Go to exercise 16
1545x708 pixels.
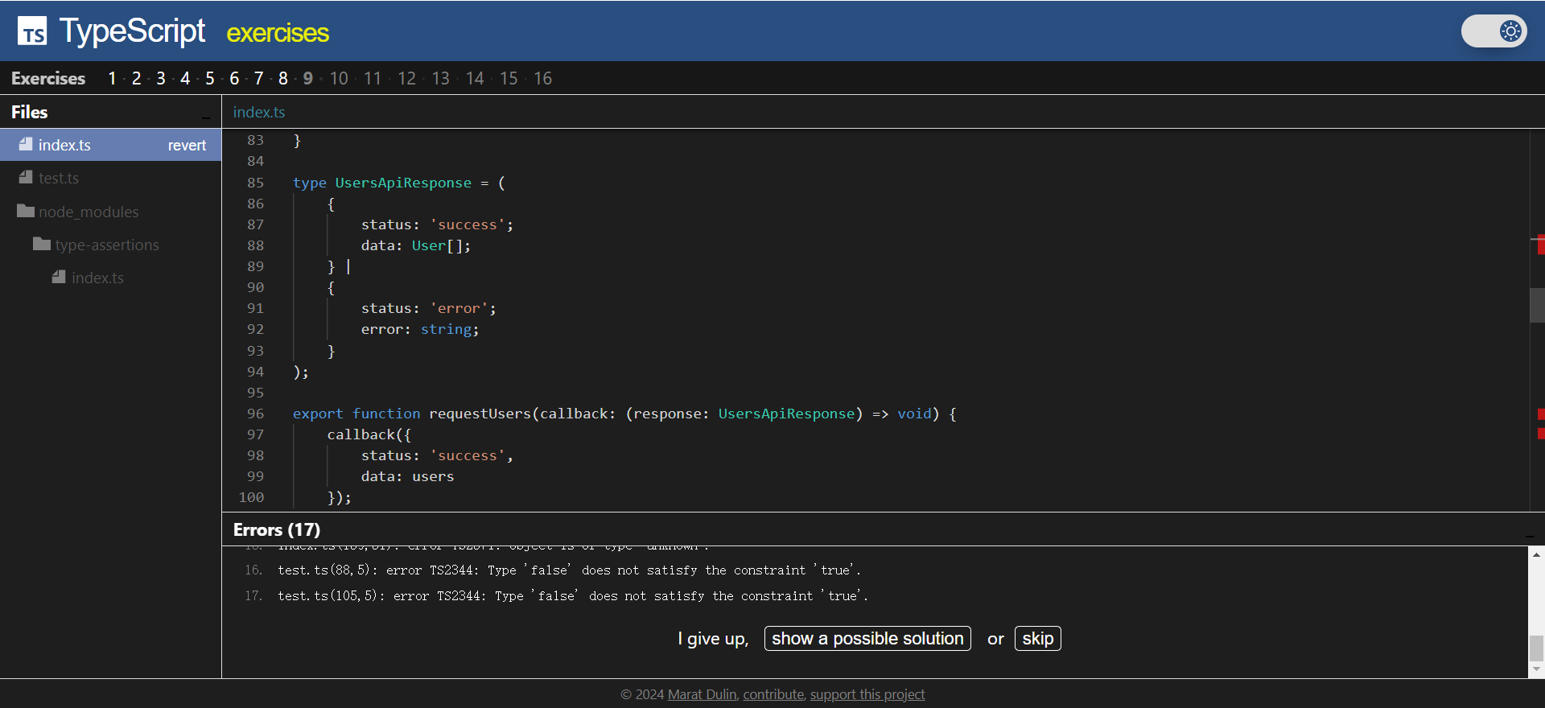(x=542, y=79)
